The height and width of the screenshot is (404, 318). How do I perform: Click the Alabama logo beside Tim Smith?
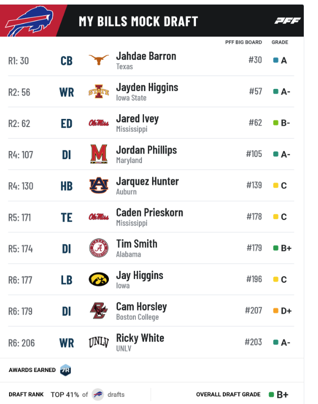(99, 248)
